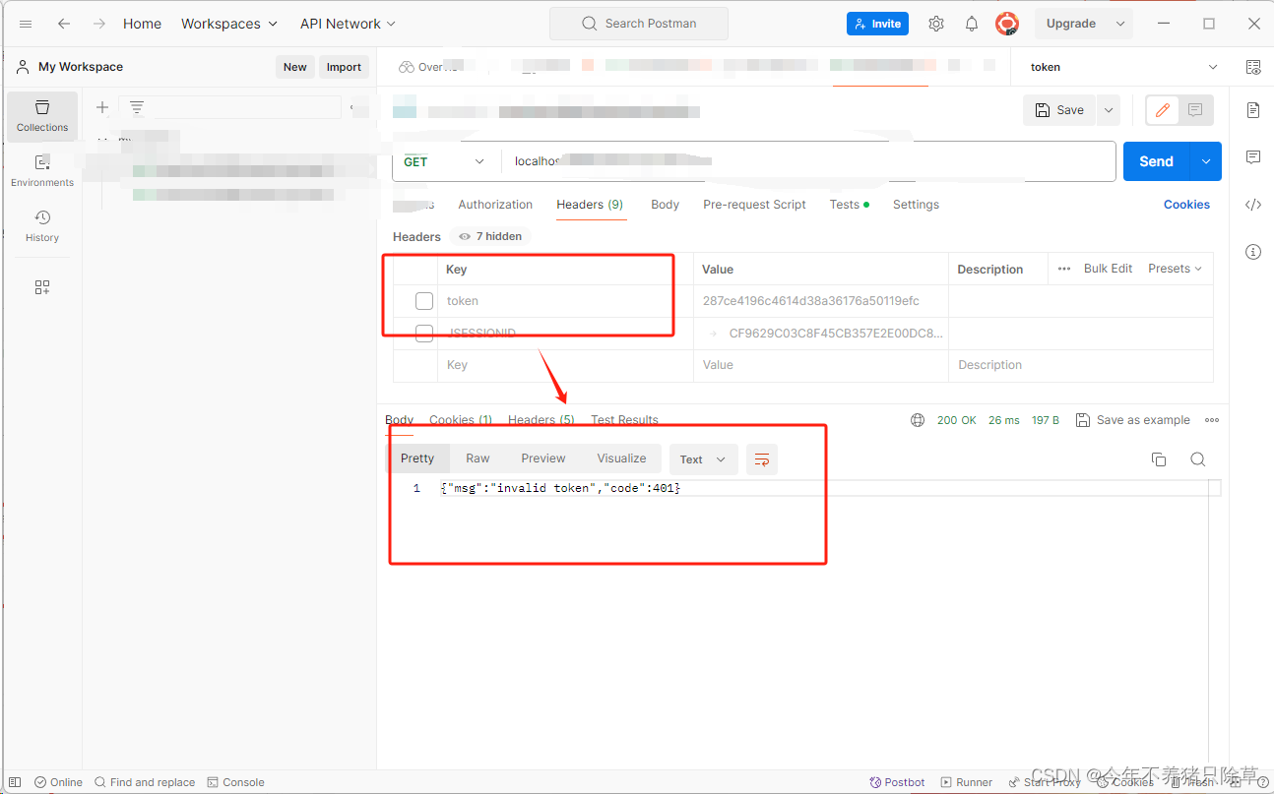Screen dimensions: 1274x794
Task: Click Bulk Edit for headers
Action: (x=1108, y=269)
